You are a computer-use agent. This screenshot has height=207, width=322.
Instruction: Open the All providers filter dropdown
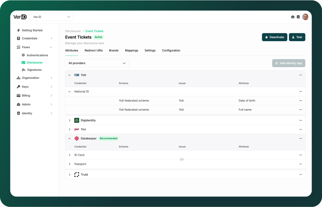[97, 63]
